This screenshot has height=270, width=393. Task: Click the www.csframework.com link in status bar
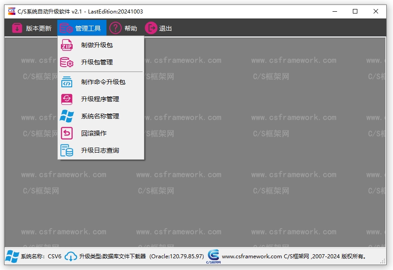tap(252, 256)
